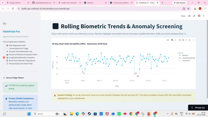Select the Longitudinal Biometric Analytics radio option

click(x=19, y=58)
